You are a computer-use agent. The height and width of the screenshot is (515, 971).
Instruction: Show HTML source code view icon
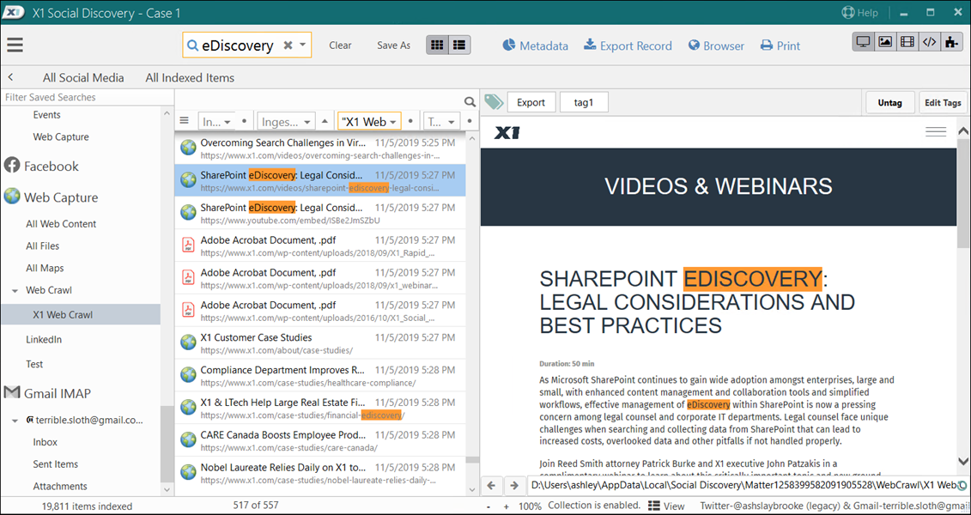(929, 42)
